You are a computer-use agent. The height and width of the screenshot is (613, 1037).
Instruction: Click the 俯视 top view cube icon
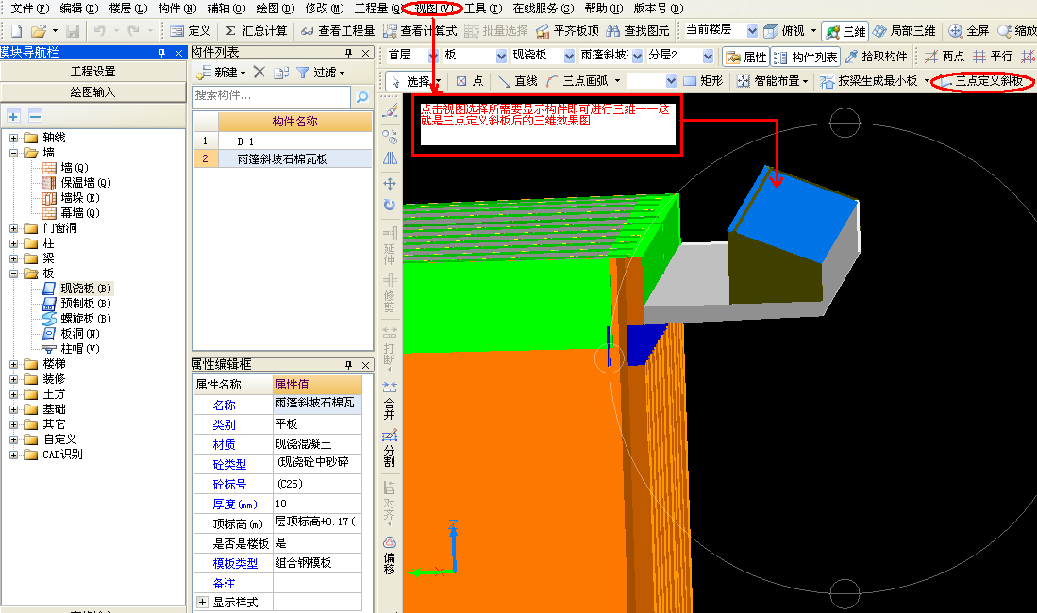click(x=771, y=31)
